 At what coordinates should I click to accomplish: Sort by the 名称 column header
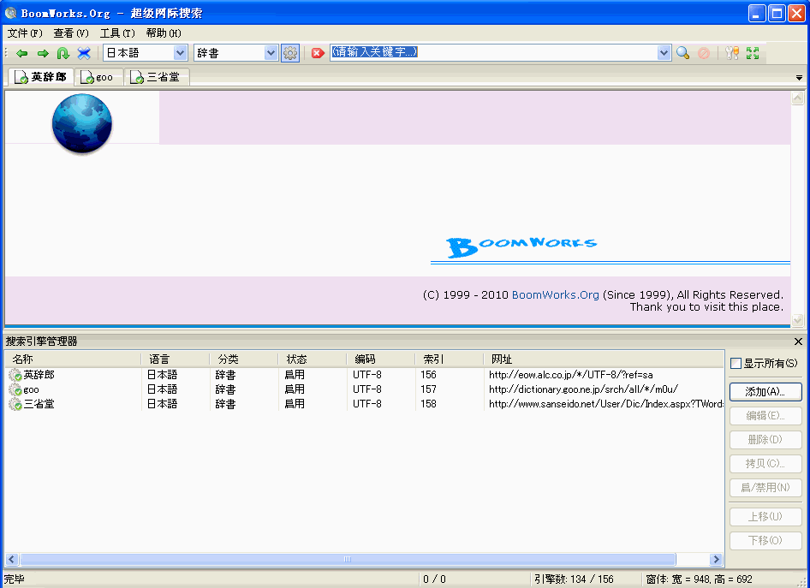click(x=73, y=359)
